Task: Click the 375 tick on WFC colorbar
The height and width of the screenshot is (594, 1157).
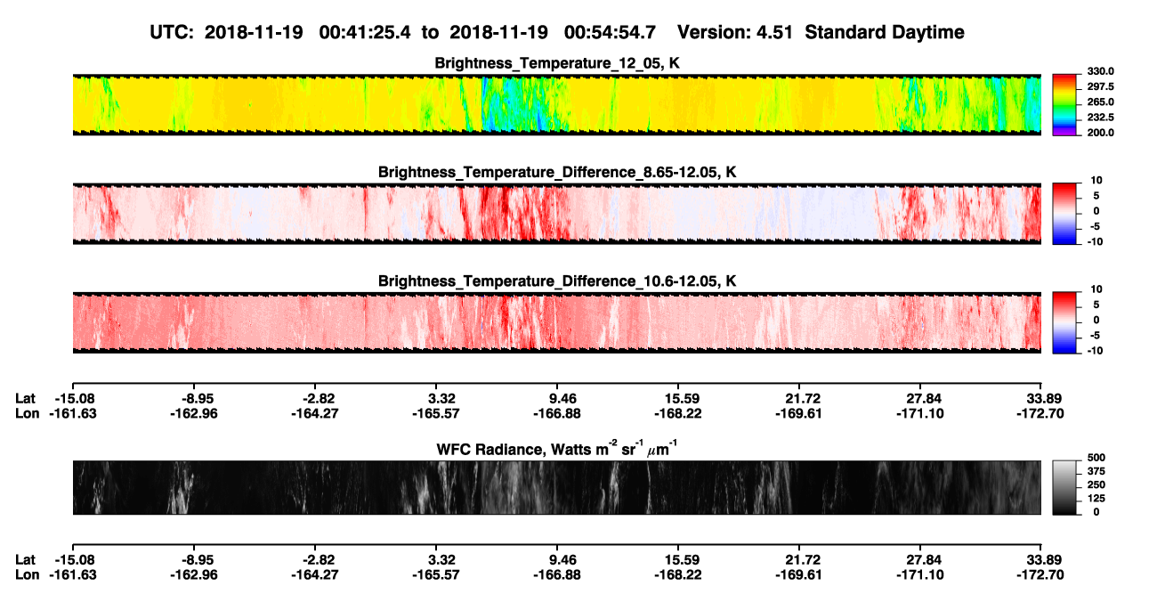Action: [x=1096, y=471]
